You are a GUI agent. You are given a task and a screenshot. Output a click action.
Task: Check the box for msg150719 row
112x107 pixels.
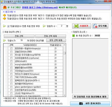coord(11,55)
